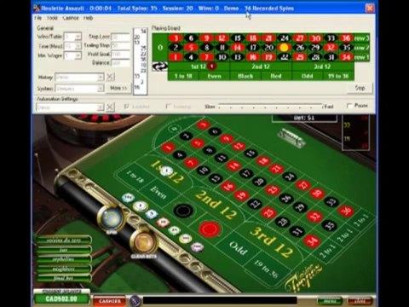Click the neighbors button
The height and width of the screenshot is (307, 409).
click(x=64, y=269)
